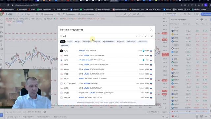This screenshot has width=211, height=119.
Task: Add symbol to watchlist plus icon
Action: [197, 20]
